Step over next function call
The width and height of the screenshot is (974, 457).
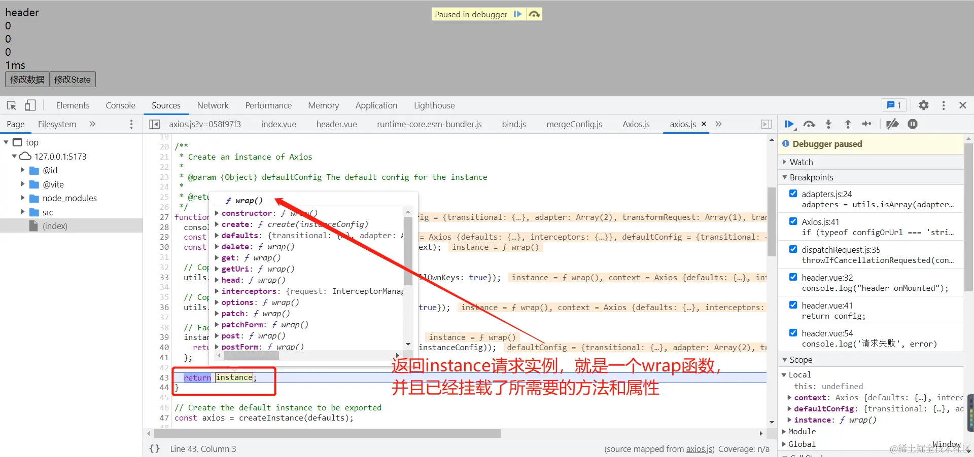pyautogui.click(x=809, y=124)
